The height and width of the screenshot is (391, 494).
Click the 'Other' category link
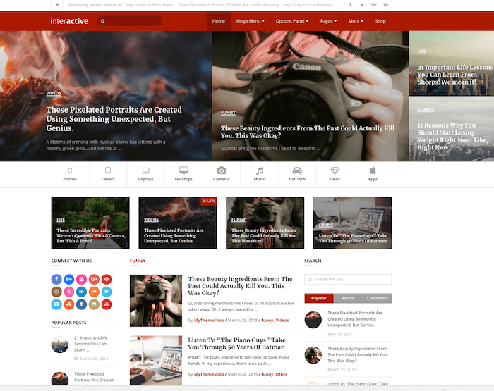click(x=282, y=374)
